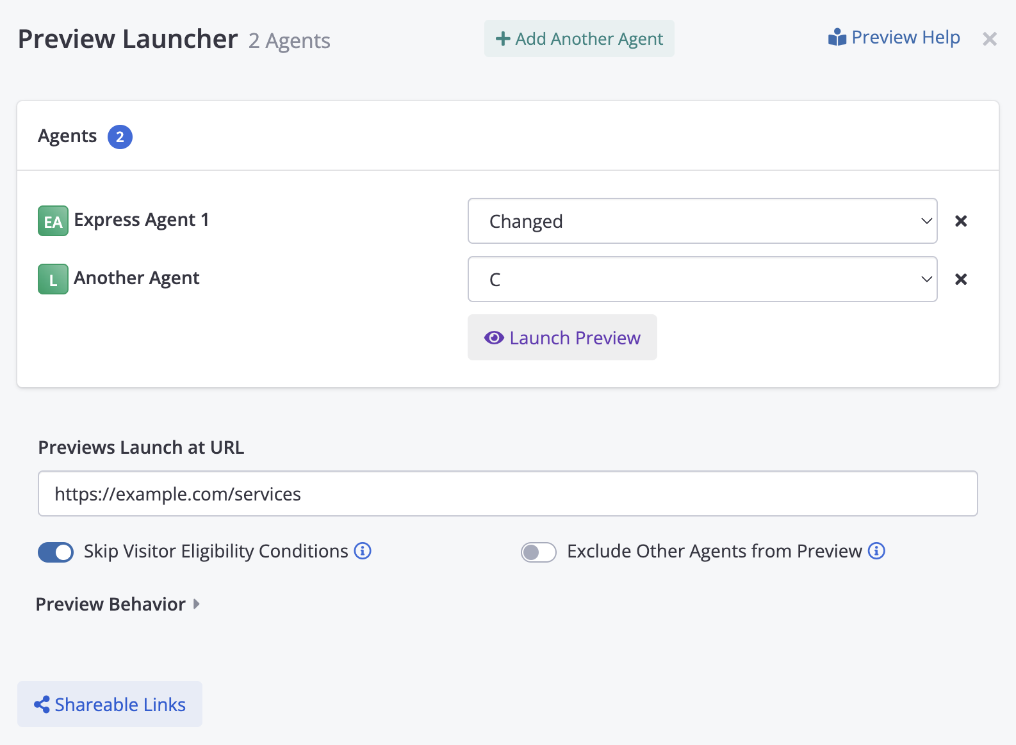Open the C dropdown for Another Agent
Image resolution: width=1016 pixels, height=745 pixels.
click(702, 280)
